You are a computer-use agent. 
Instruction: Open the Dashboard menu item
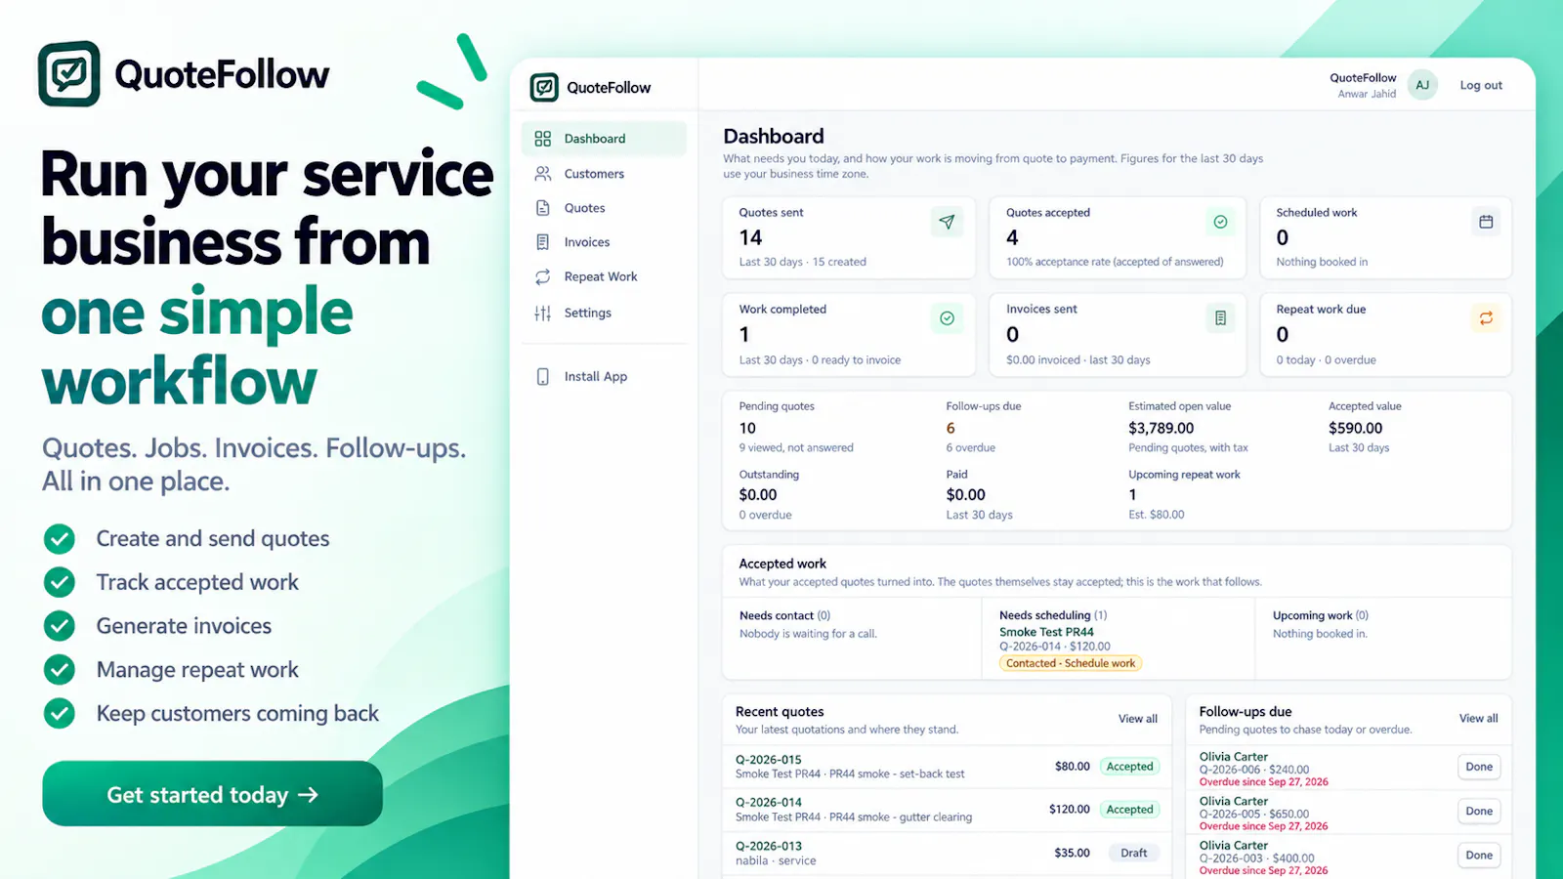[604, 139]
